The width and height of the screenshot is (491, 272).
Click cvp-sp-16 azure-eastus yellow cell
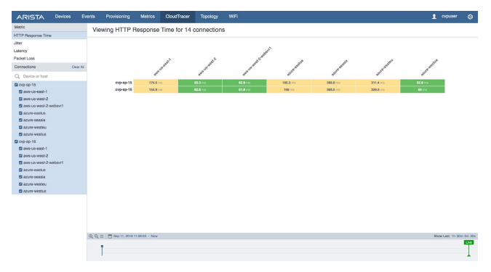pyautogui.click(x=289, y=90)
